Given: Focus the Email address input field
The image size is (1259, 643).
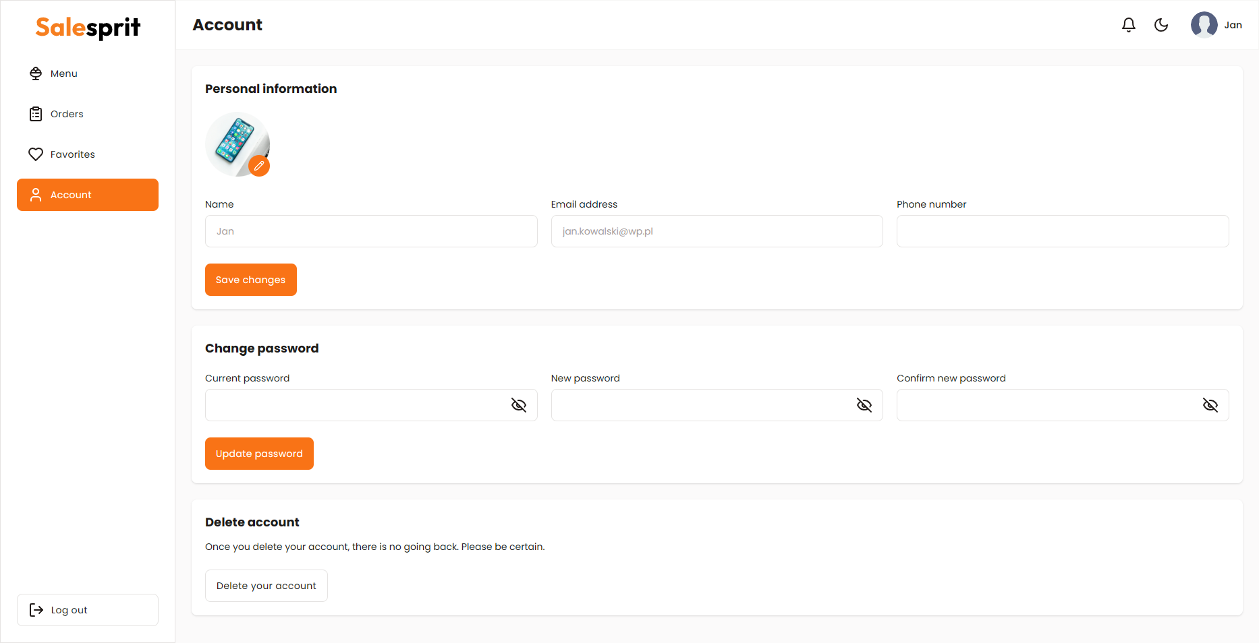Looking at the screenshot, I should coord(717,231).
